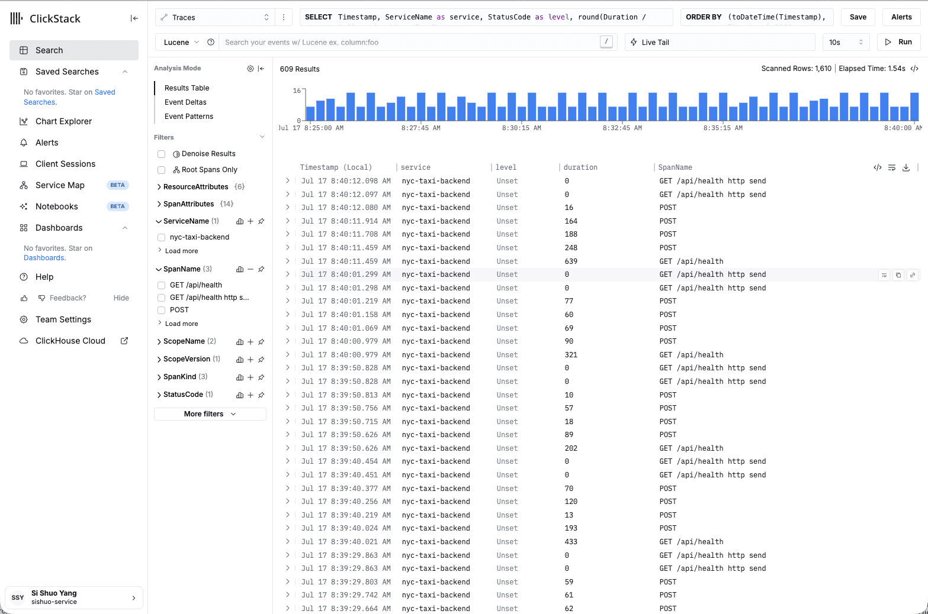Collapse the ServiceName filter group
This screenshot has width=928, height=614.
[x=187, y=221]
